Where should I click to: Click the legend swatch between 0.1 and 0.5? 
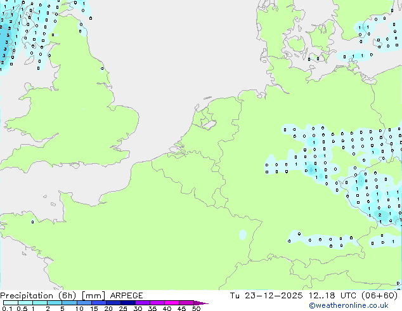tap(11, 303)
